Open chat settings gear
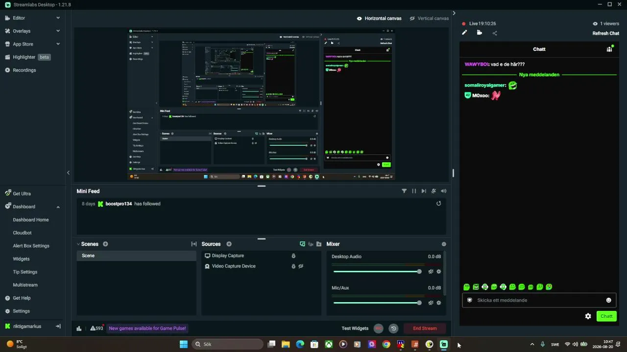627x352 pixels. pos(588,316)
